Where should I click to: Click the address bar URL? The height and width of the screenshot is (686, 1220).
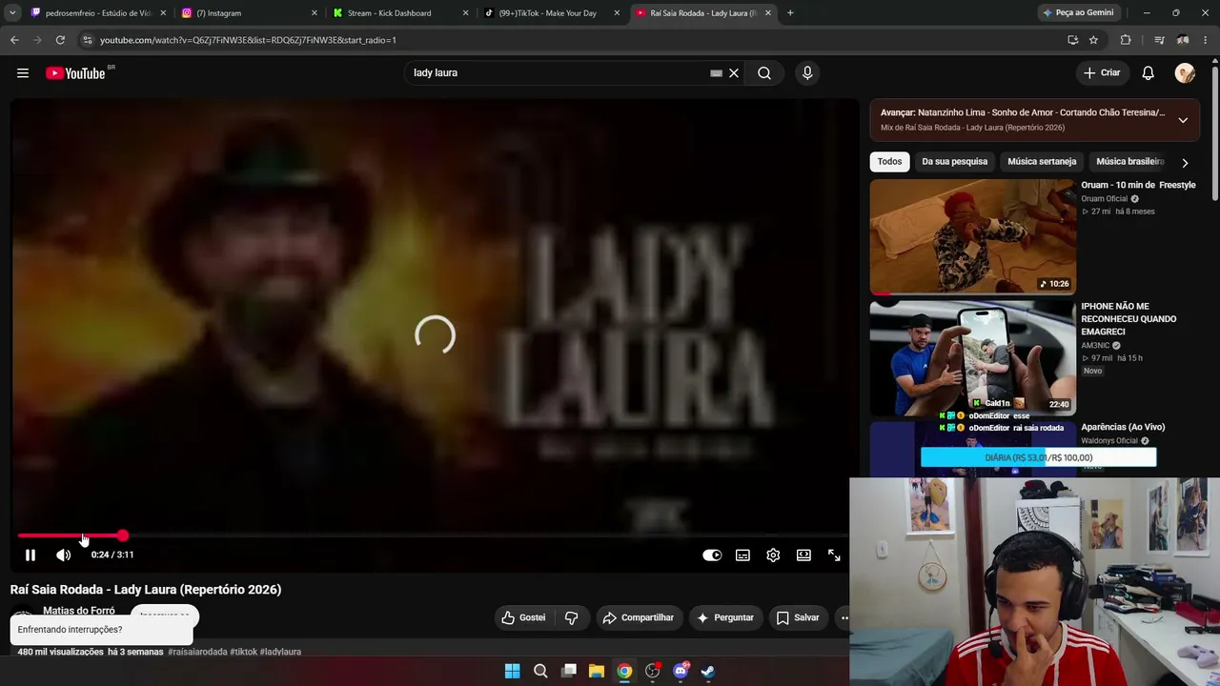(248, 40)
